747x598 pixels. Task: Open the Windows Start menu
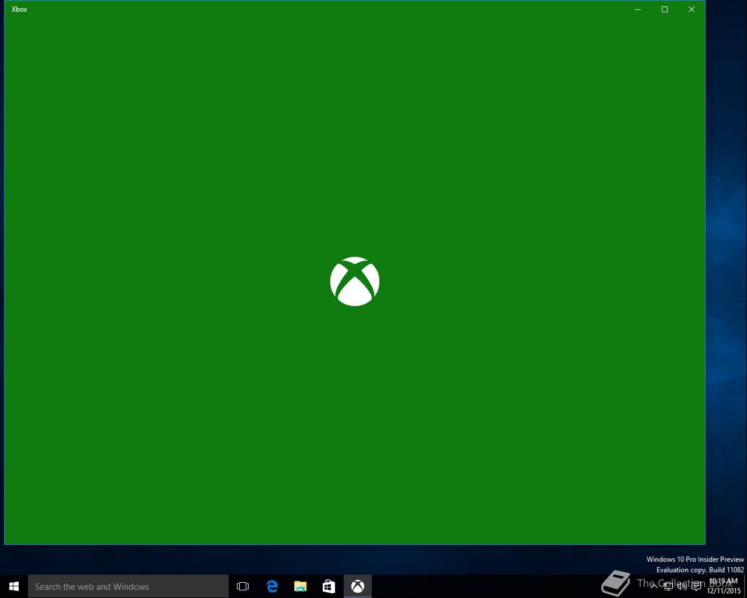tap(14, 586)
